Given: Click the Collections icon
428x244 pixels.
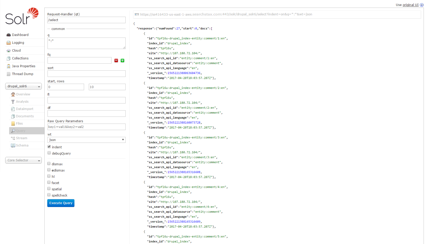Looking at the screenshot, I should click(x=9, y=58).
